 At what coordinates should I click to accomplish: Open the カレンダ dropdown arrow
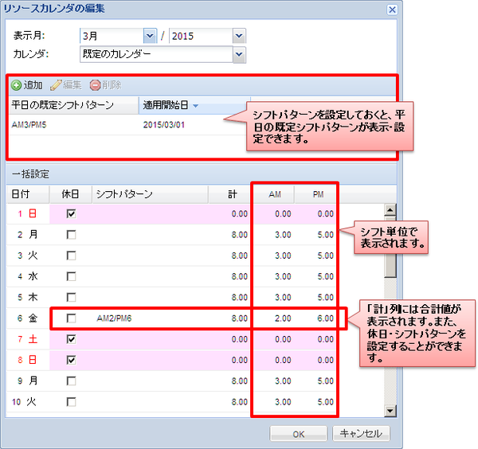click(239, 54)
